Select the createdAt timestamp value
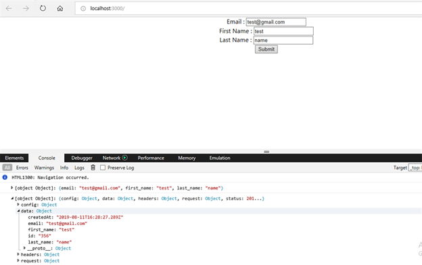This screenshot has height=265, width=422. (90, 217)
